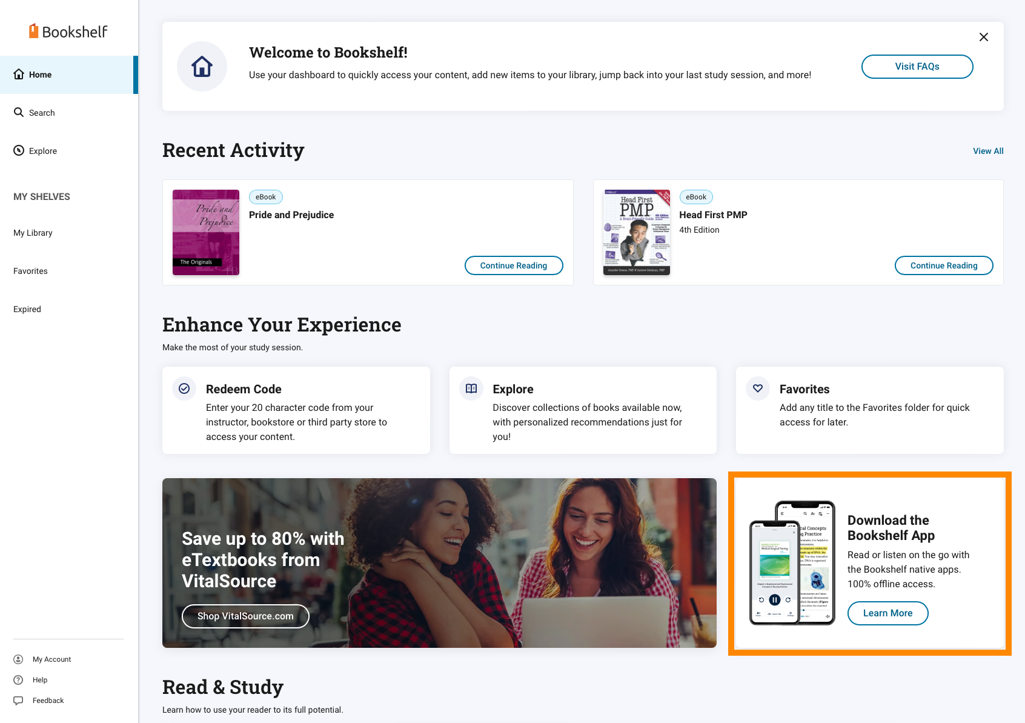This screenshot has height=723, width=1025.
Task: Click the Enhance Your Experience heading
Action: [x=282, y=325]
